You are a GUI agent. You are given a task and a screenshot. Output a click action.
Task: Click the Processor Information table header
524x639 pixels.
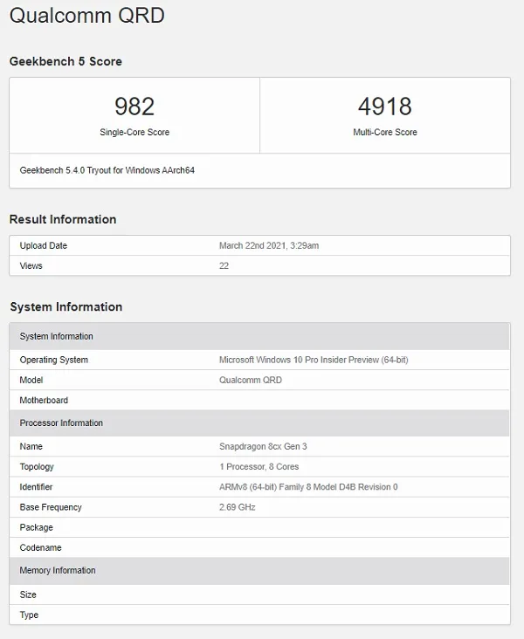(259, 423)
